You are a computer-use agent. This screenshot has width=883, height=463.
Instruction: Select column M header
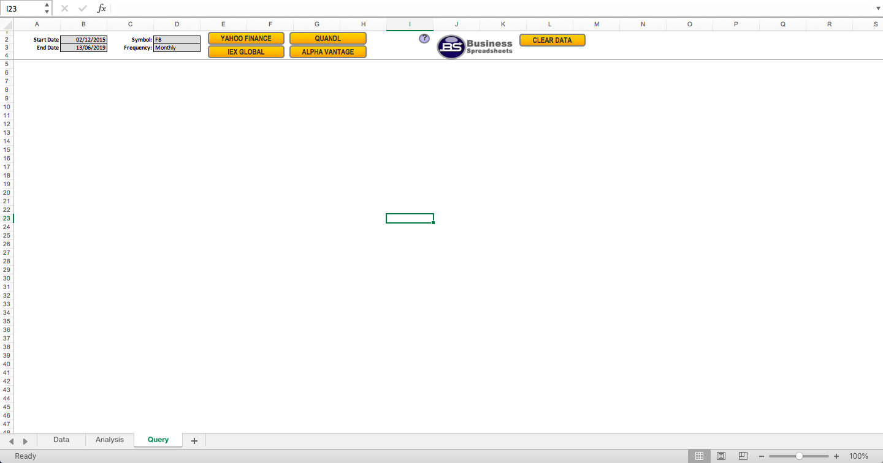click(596, 24)
